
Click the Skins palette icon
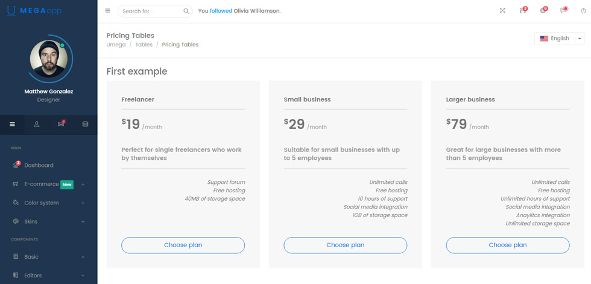tap(16, 221)
